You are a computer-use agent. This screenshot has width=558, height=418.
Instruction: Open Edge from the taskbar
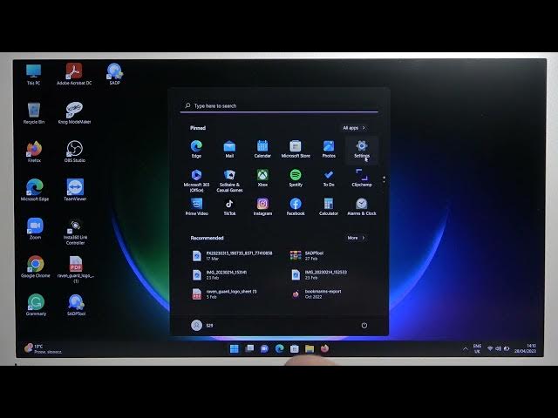coord(279,348)
